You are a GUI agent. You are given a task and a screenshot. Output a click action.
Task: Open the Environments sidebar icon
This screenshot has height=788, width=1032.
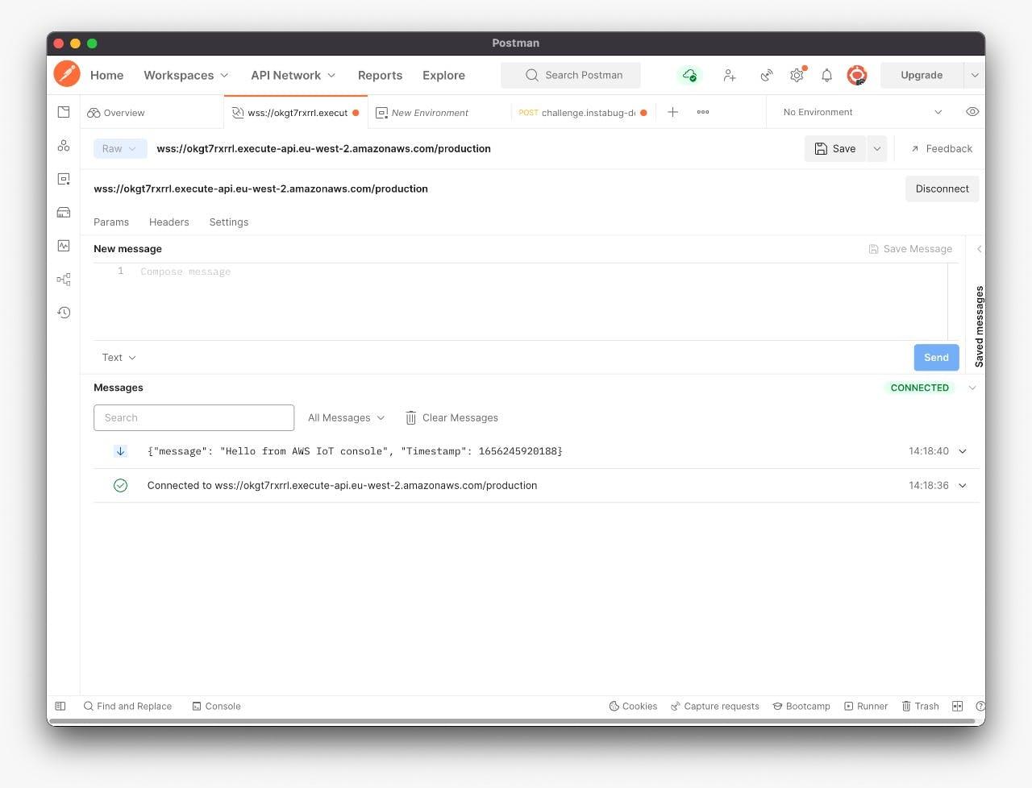64,179
